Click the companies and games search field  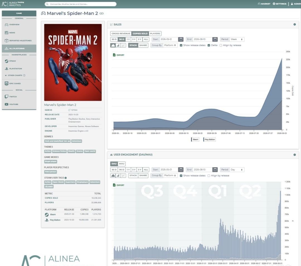81,4
